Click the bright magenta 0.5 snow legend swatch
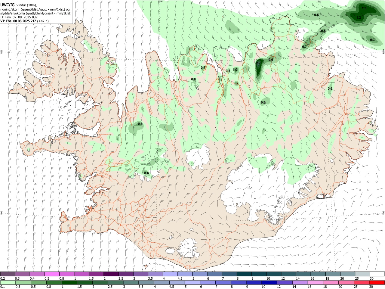Screen dimensions: 385x289 (x=52, y=274)
